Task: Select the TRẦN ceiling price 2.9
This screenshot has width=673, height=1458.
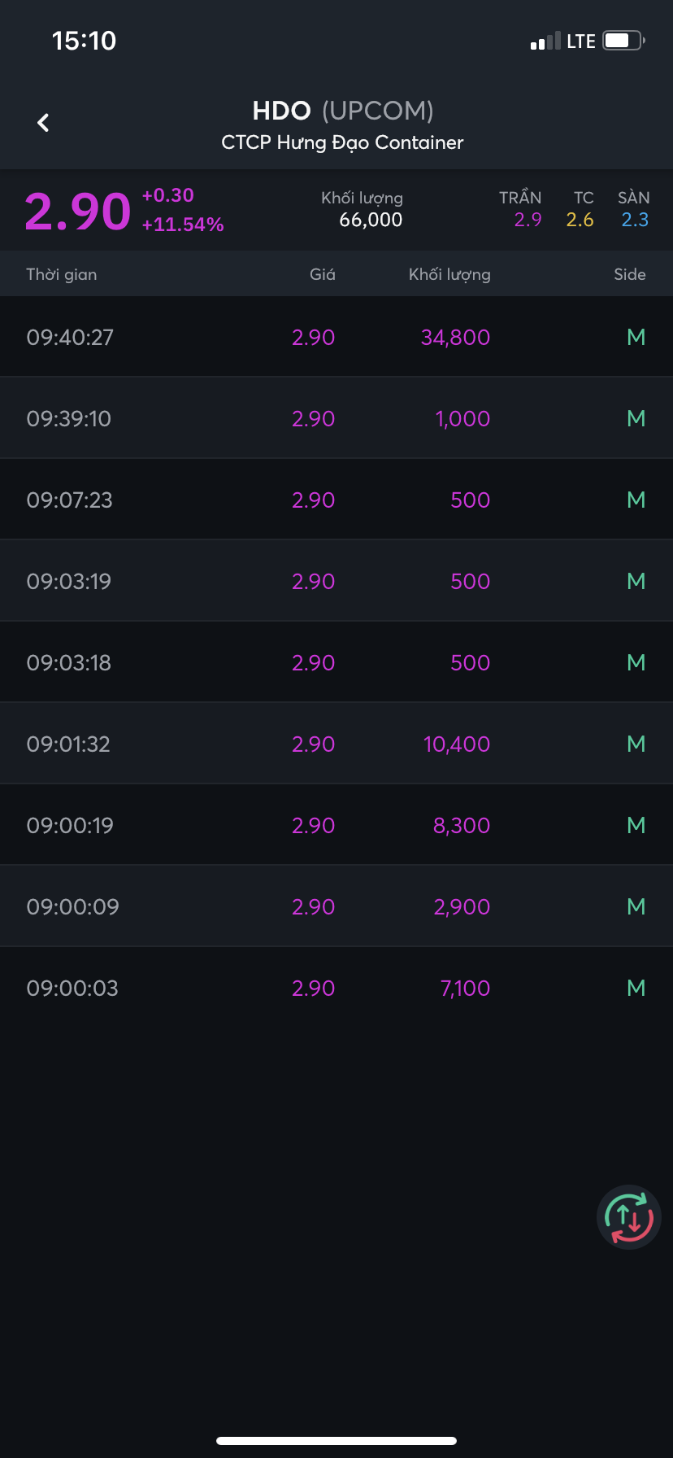Action: (528, 220)
